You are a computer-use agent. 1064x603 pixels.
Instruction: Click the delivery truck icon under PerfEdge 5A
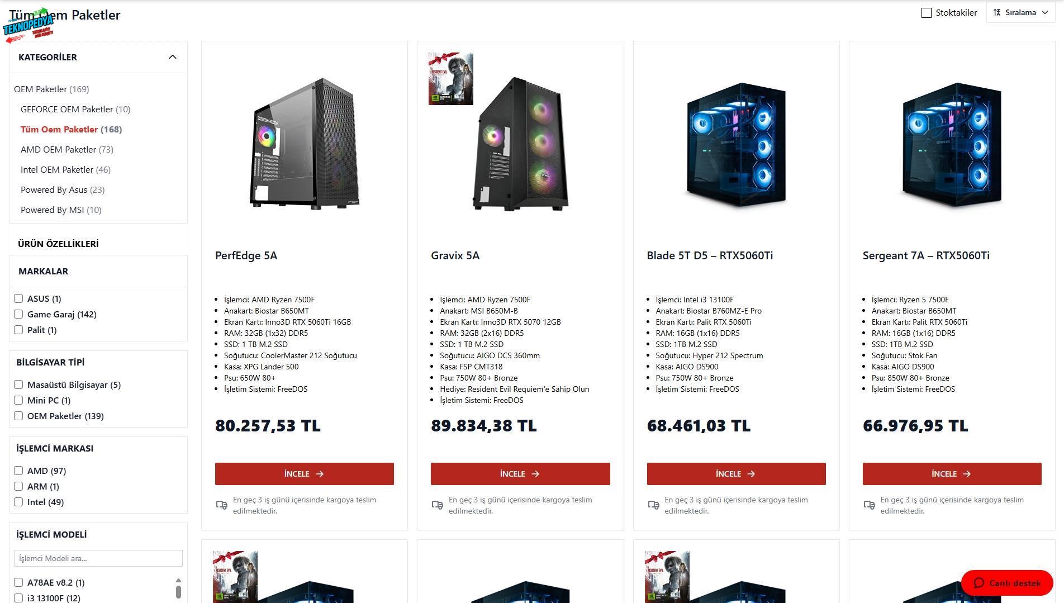[x=221, y=505]
